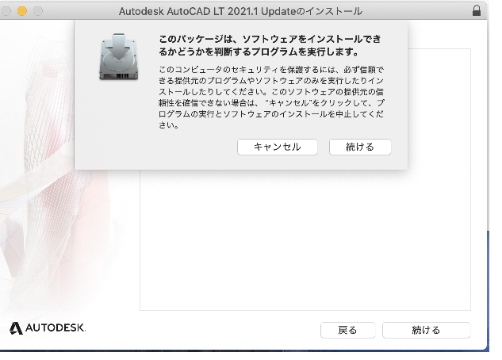Click the lock icon in title bar

pyautogui.click(x=477, y=10)
